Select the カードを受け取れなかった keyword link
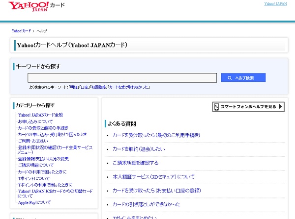The image size is (295, 219). pos(129,87)
